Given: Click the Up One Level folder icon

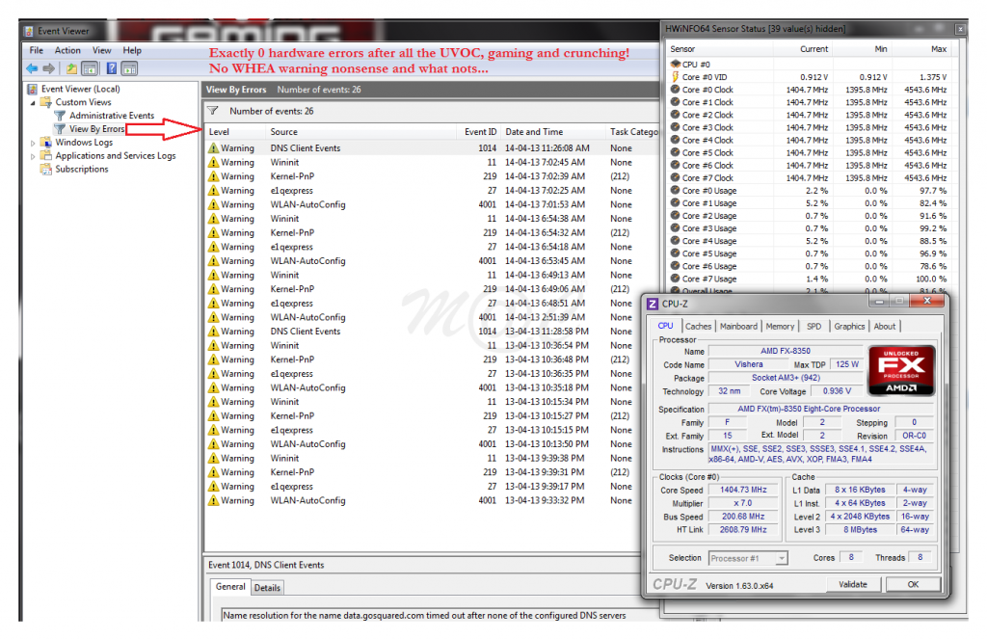Looking at the screenshot, I should 71,68.
